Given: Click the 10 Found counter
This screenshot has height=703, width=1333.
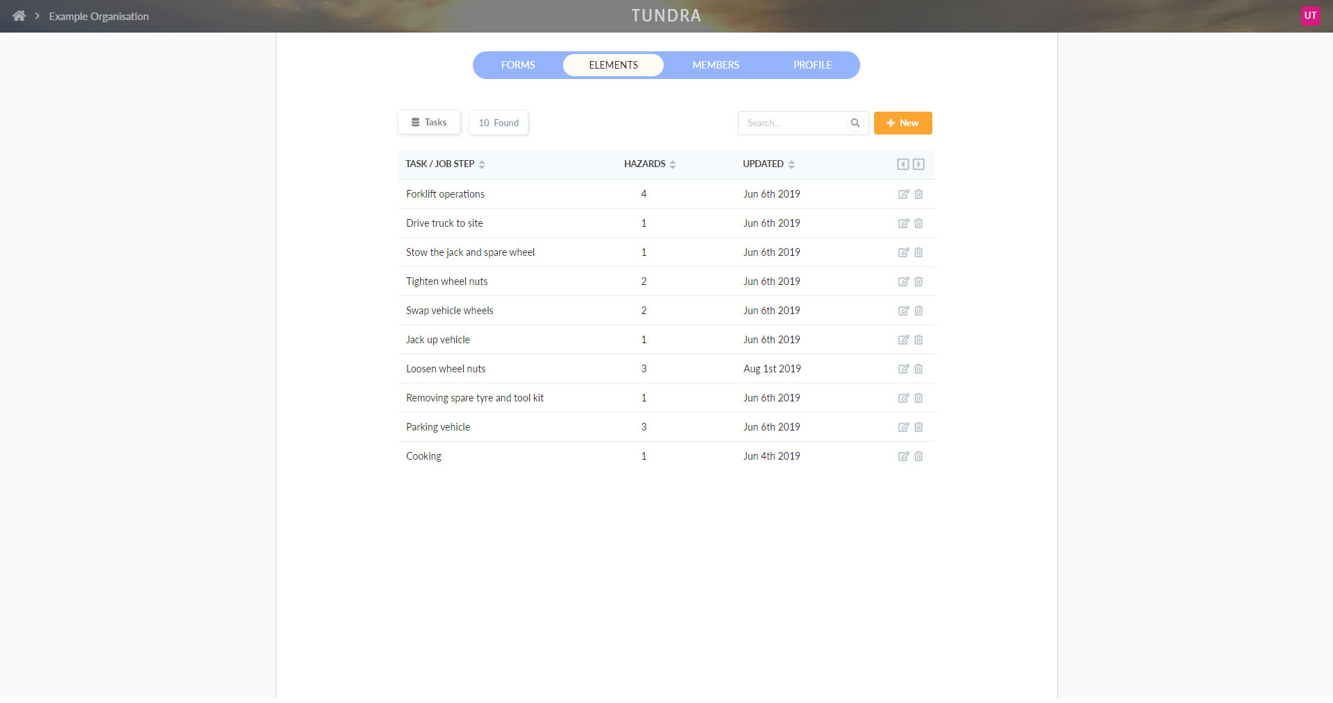Looking at the screenshot, I should (x=498, y=123).
